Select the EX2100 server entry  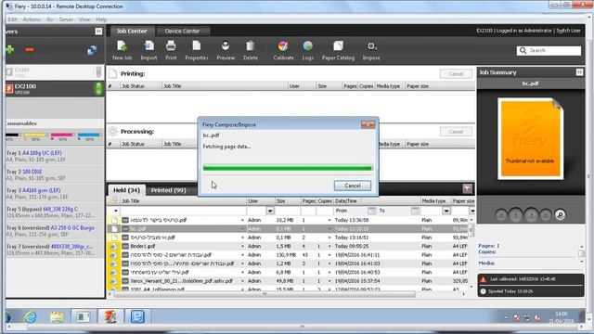pos(55,89)
